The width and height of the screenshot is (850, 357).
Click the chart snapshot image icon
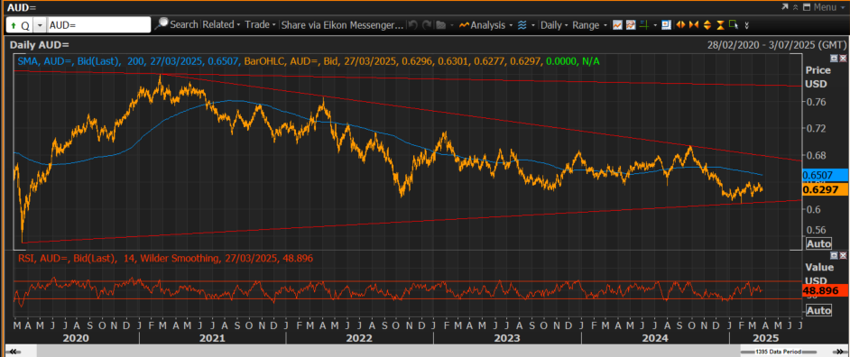pyautogui.click(x=666, y=25)
